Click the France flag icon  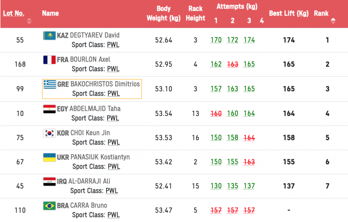49,60
